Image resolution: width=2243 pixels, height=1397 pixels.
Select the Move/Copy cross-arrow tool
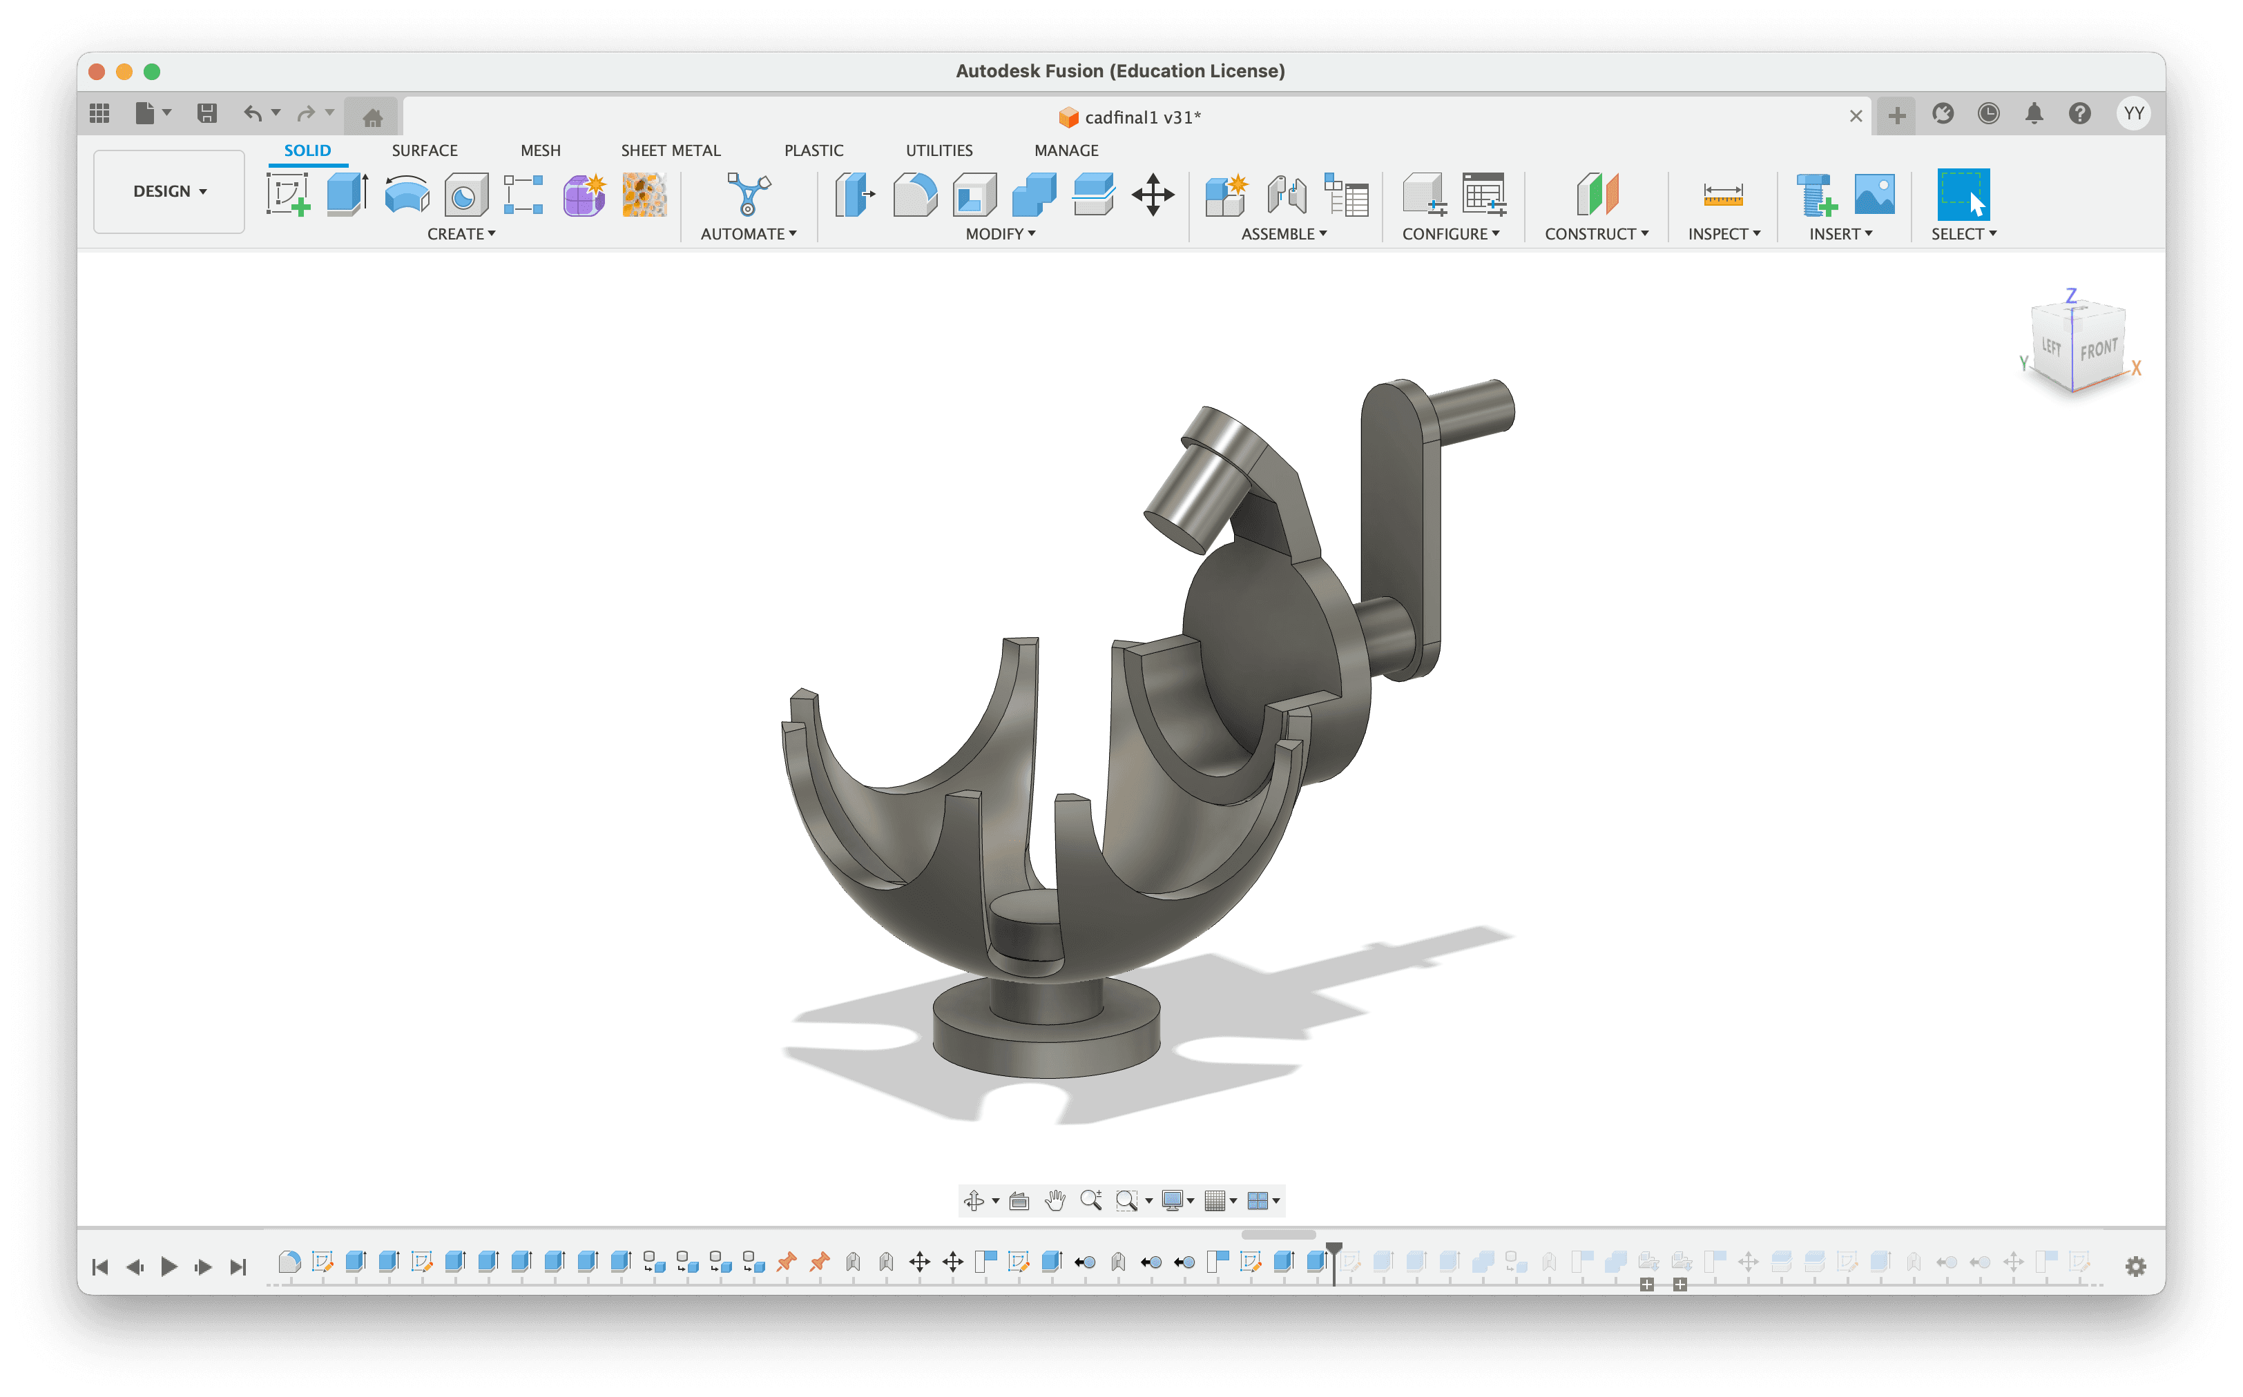(x=1153, y=194)
